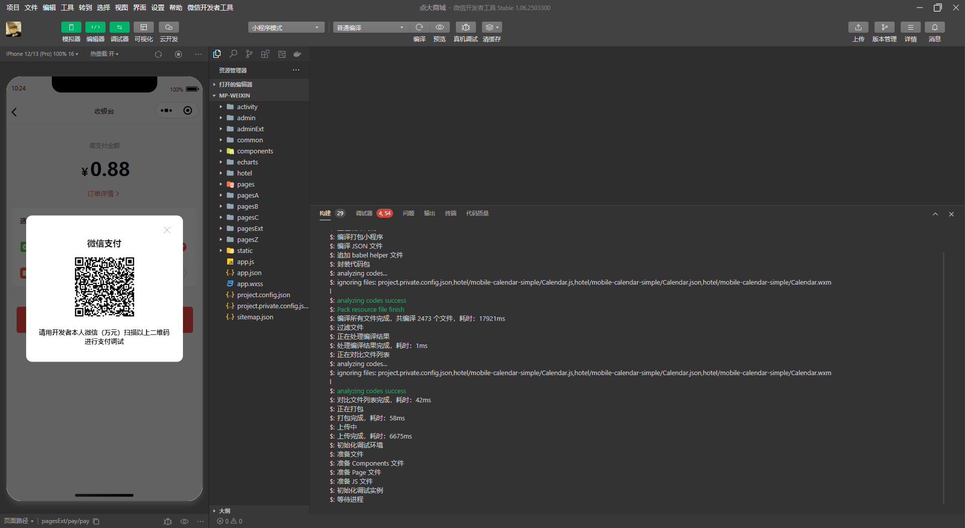965x528 pixels.
Task: Open 版本管理 version control
Action: click(885, 27)
